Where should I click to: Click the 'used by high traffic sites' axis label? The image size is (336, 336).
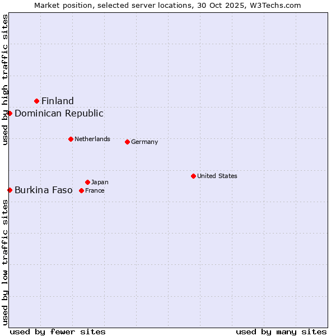click(5, 80)
